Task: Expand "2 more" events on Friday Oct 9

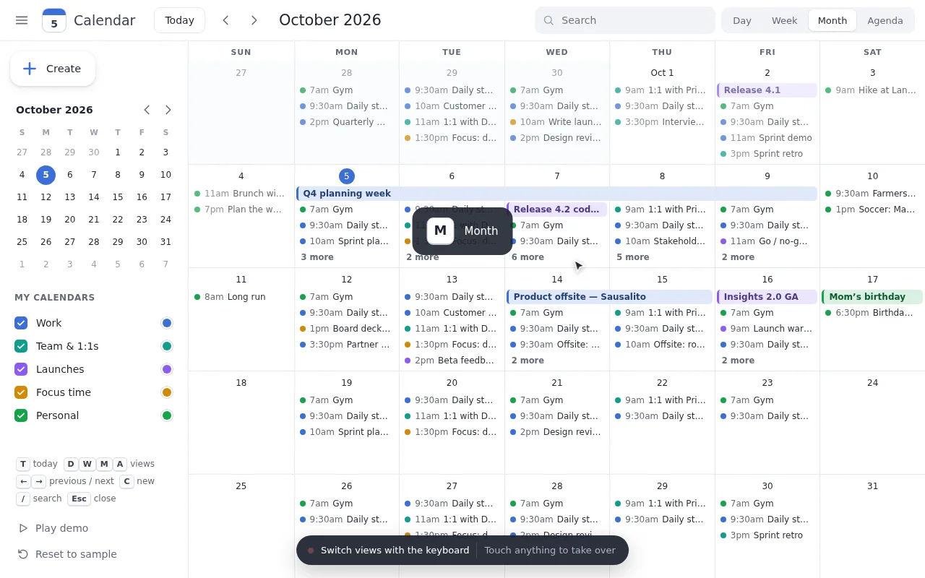Action: [738, 257]
